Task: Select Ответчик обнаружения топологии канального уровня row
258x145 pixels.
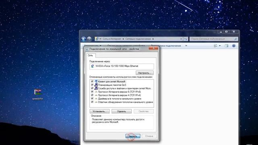Action: (x=122, y=102)
